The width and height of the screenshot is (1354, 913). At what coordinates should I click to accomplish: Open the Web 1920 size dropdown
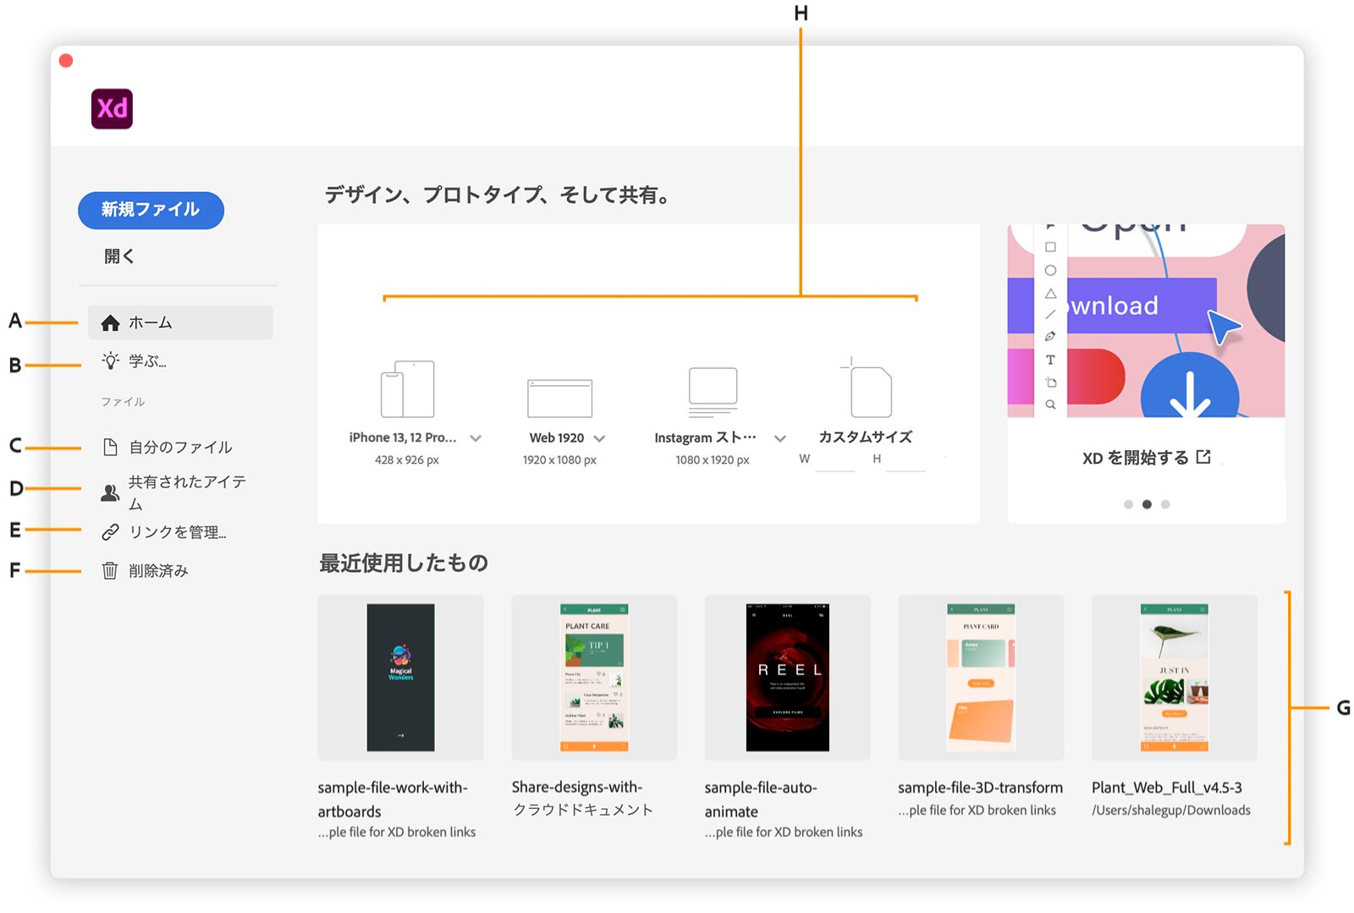tap(601, 438)
